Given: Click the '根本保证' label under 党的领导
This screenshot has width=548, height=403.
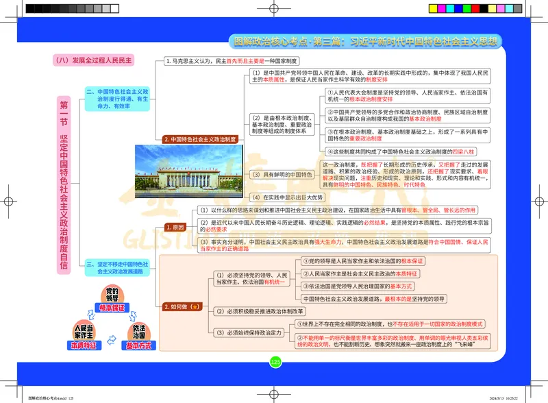Looking at the screenshot, I should 112,306.
